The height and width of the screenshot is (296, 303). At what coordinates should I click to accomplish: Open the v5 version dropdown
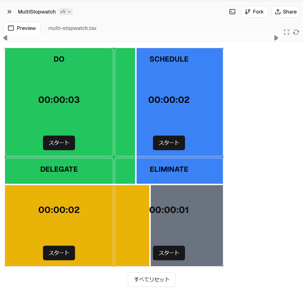click(66, 12)
